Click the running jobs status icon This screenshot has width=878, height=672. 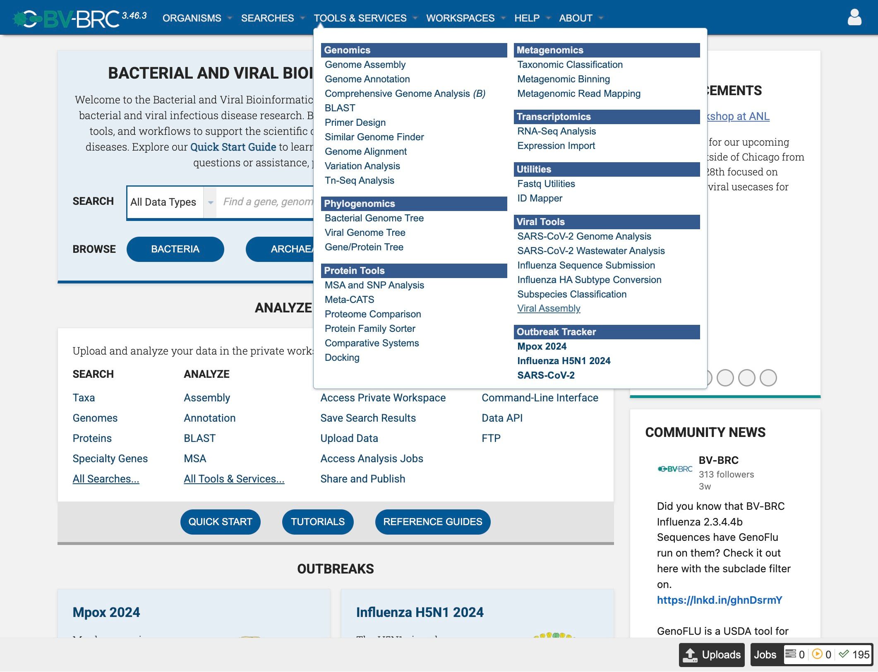coord(817,654)
